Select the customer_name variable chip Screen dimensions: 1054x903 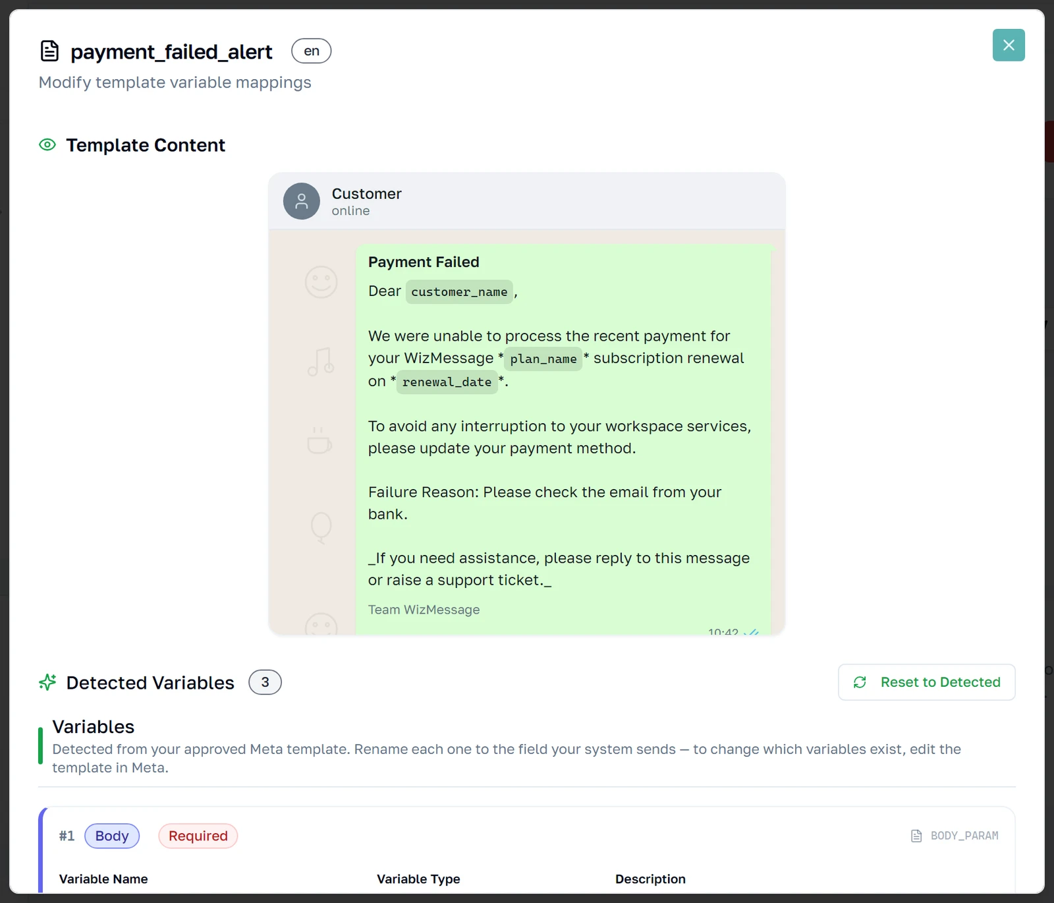pyautogui.click(x=459, y=291)
